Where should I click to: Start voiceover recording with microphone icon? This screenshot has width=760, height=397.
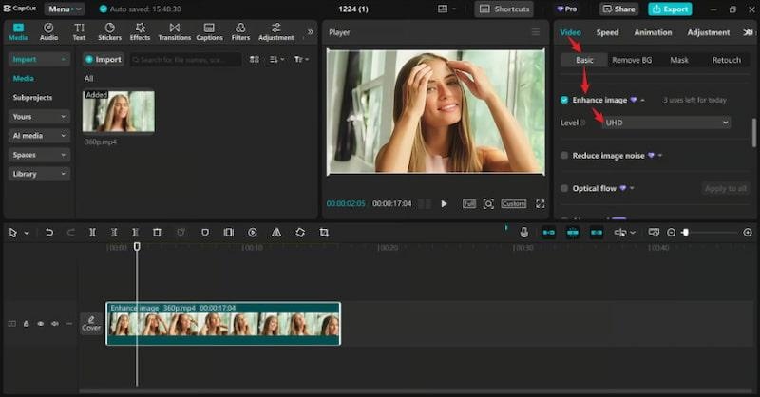click(524, 233)
